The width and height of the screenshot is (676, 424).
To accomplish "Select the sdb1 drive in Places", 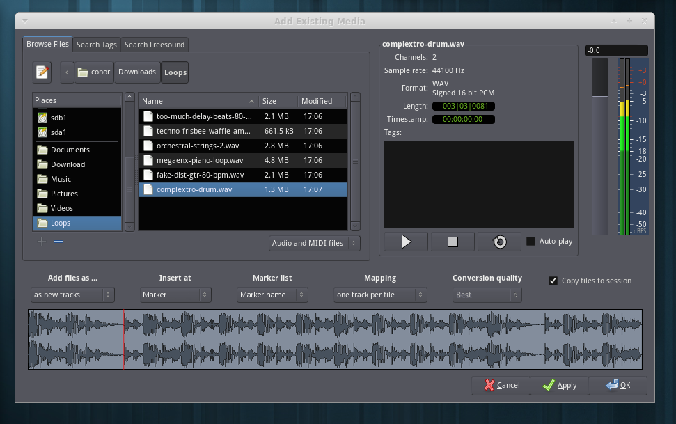I will [58, 118].
